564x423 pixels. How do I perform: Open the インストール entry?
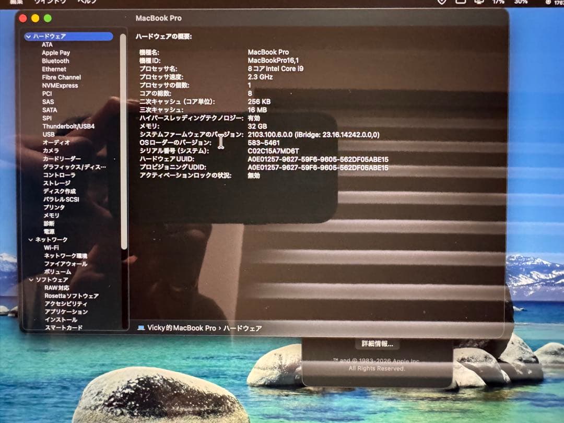click(61, 320)
